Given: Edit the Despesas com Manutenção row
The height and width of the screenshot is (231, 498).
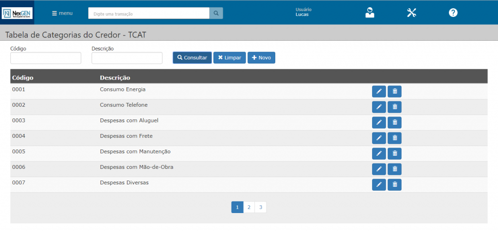Looking at the screenshot, I should click(379, 153).
